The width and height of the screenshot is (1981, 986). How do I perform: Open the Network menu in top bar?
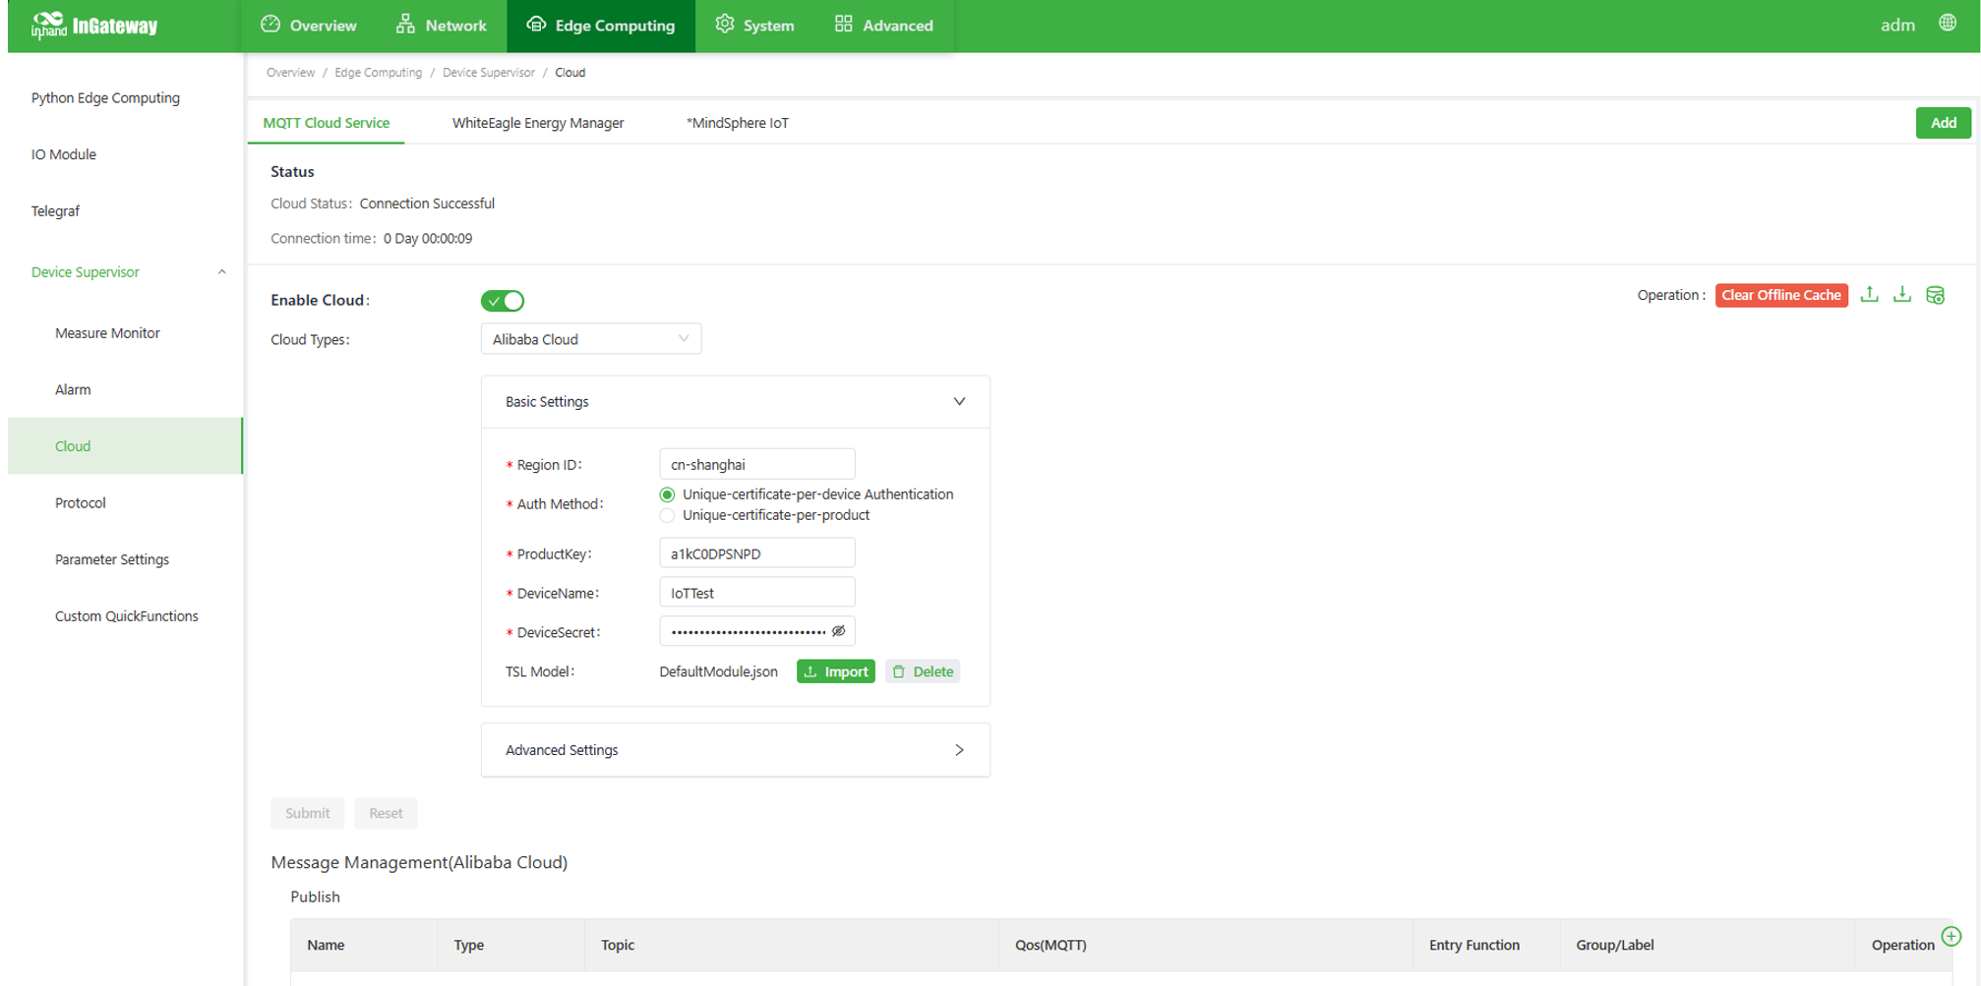point(441,26)
